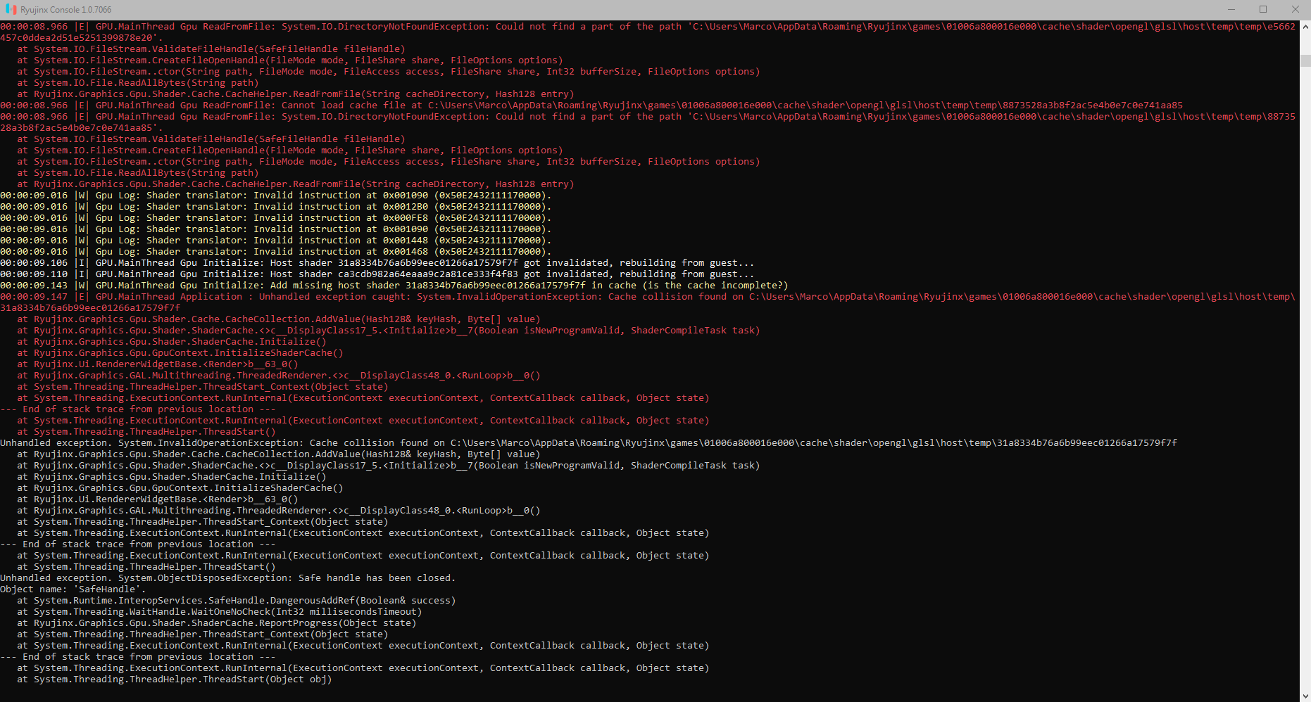
Task: Click the invalid instruction at 0x001468 warning
Action: [x=276, y=252]
